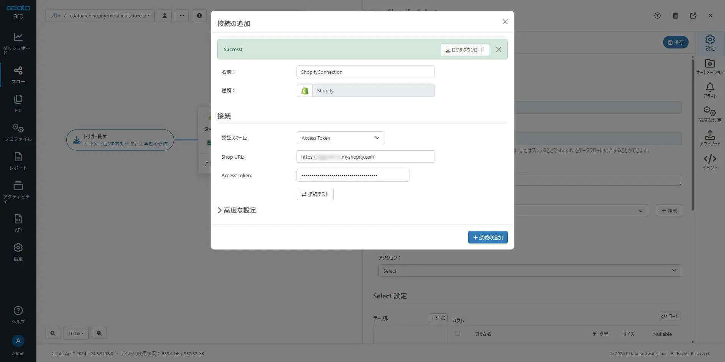Open the Dashboard in the left sidebar
This screenshot has width=725, height=362.
(x=18, y=43)
